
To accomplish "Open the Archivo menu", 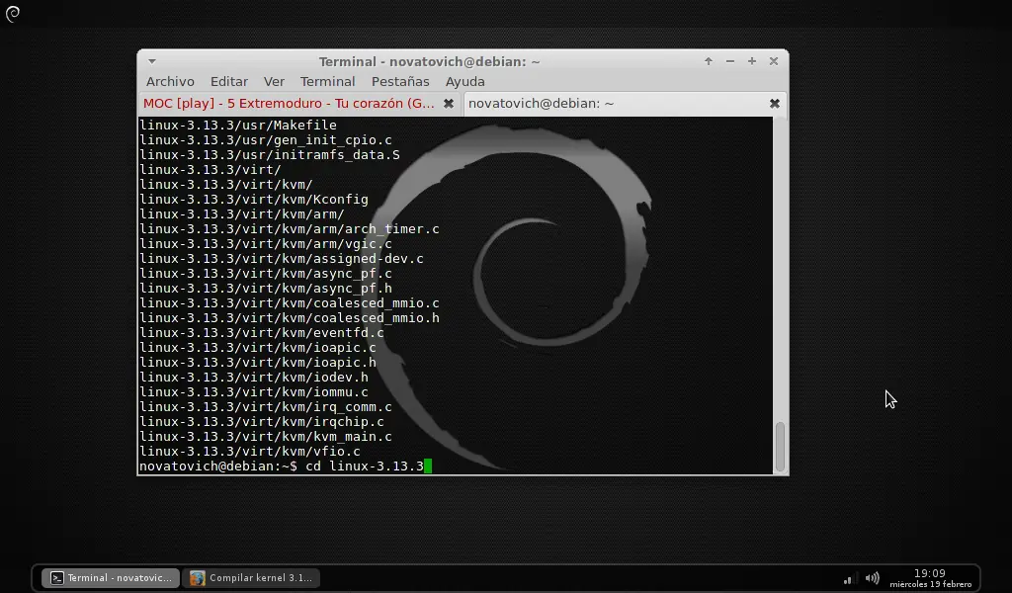I will pyautogui.click(x=170, y=81).
